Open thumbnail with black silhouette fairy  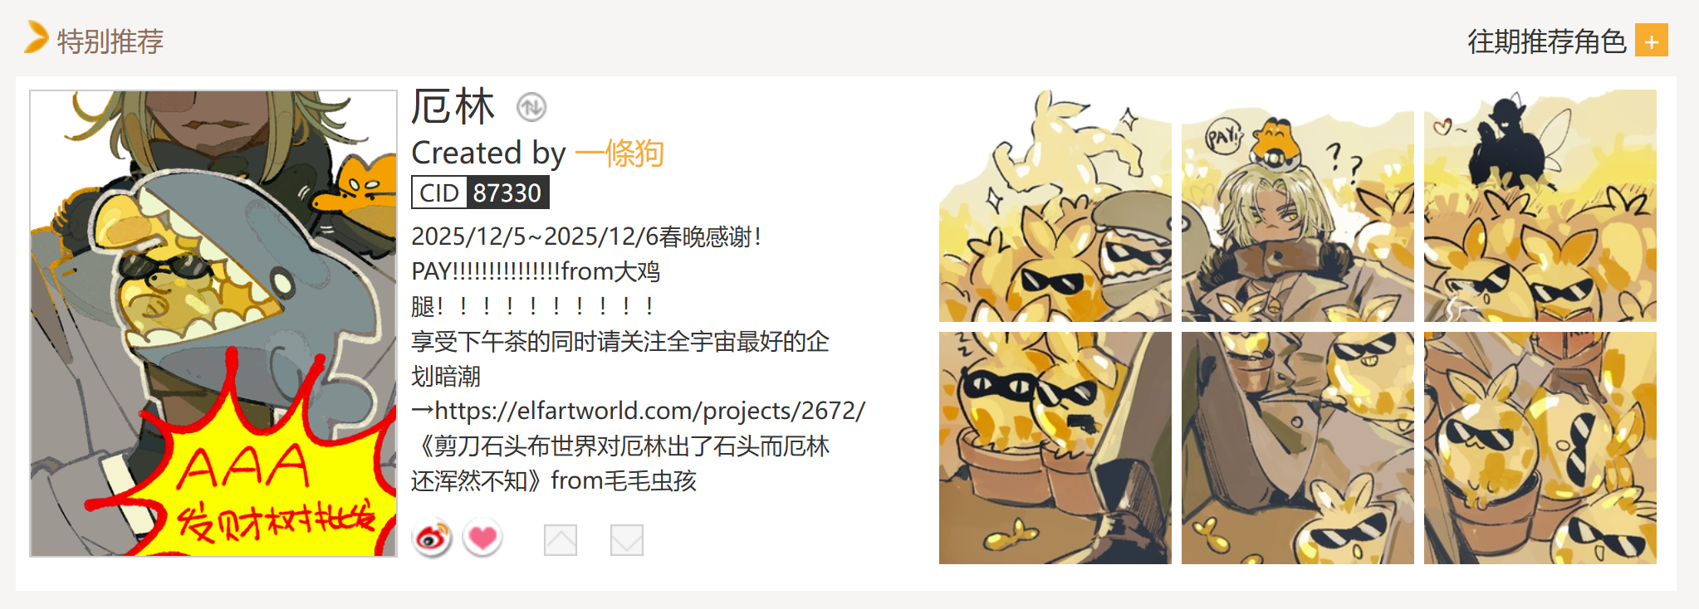1540,206
